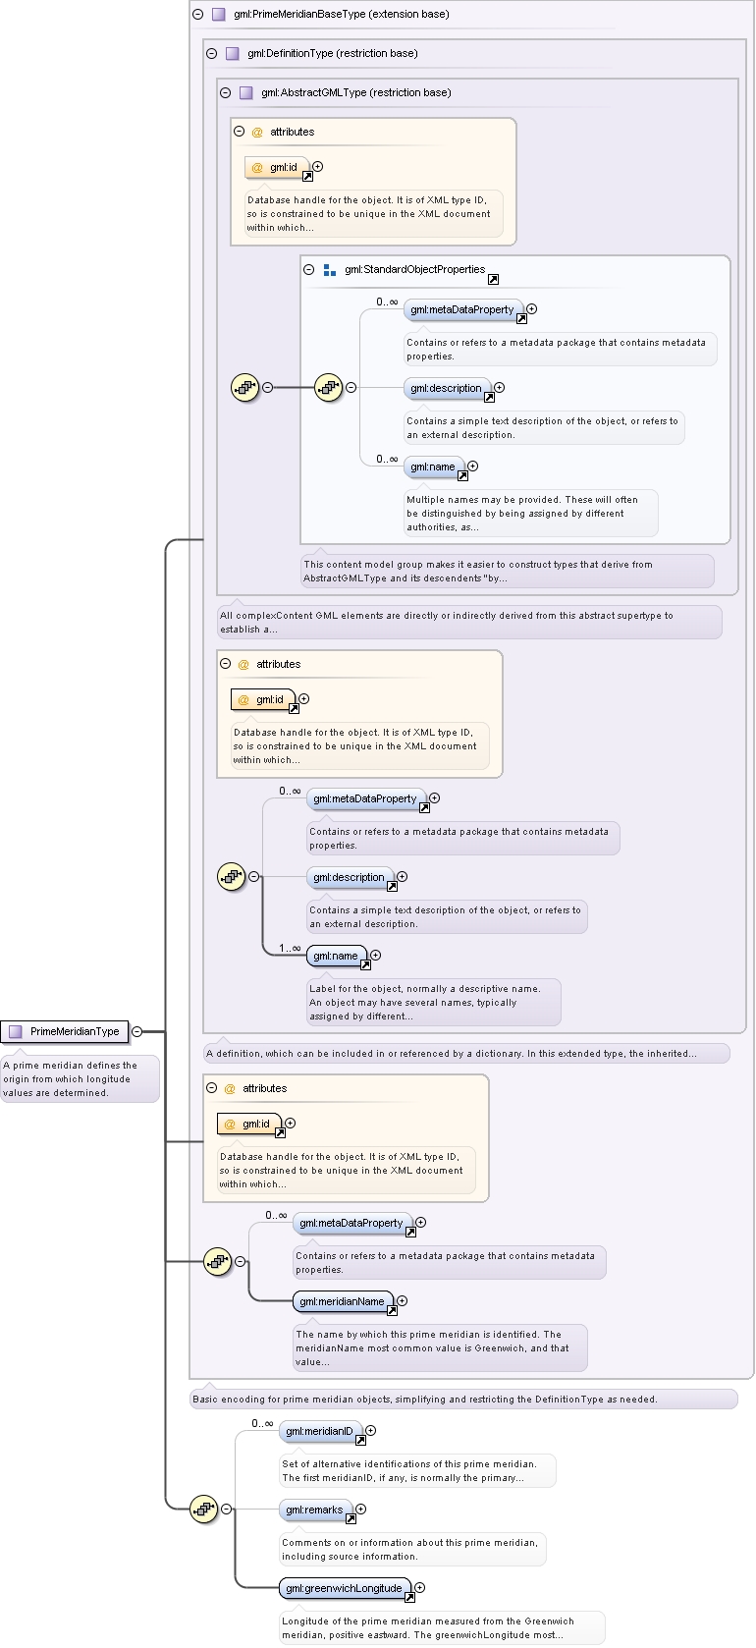
Task: Collapse sequence containing gml:meridianID and gml:remarks
Action: click(x=226, y=1509)
